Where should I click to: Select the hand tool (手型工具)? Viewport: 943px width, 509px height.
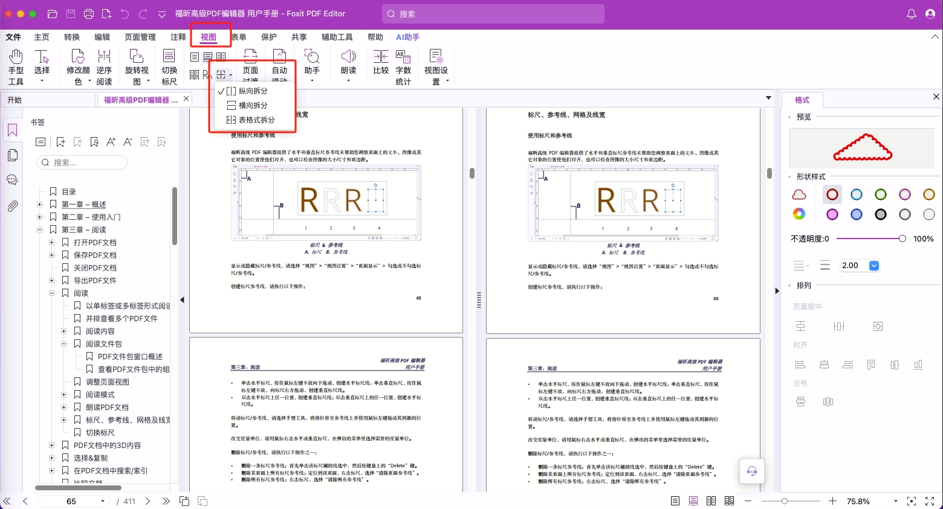[x=16, y=66]
